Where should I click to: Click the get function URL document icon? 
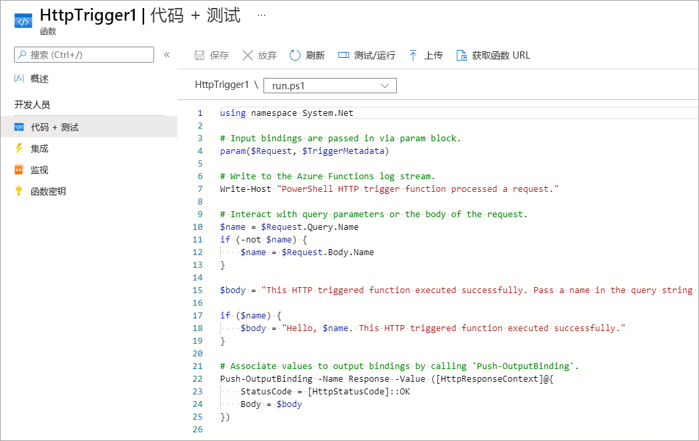pyautogui.click(x=462, y=55)
